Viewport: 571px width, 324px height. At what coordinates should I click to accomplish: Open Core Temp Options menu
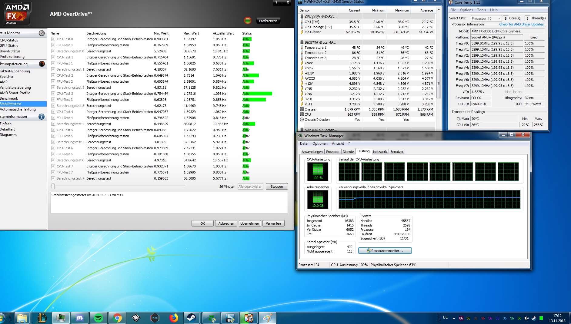pos(466,10)
